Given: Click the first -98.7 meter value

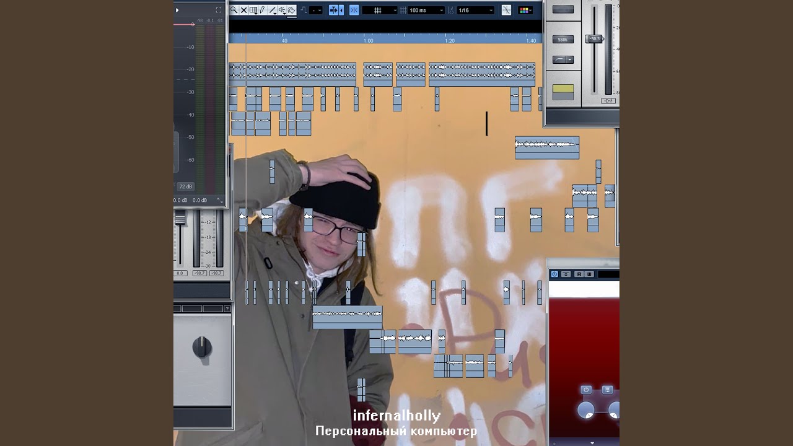Looking at the screenshot, I should click(x=199, y=273).
